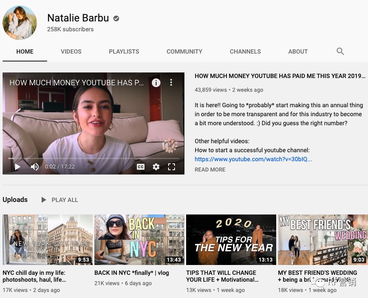
Task: Select the Community tab
Action: (184, 51)
